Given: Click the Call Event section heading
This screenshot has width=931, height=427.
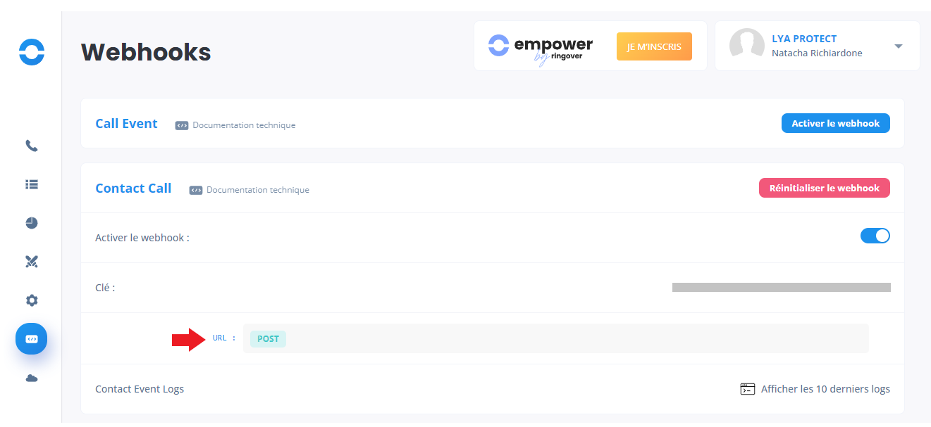Looking at the screenshot, I should 127,124.
